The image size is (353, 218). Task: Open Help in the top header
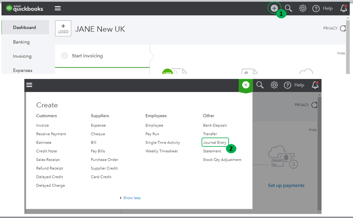click(323, 8)
